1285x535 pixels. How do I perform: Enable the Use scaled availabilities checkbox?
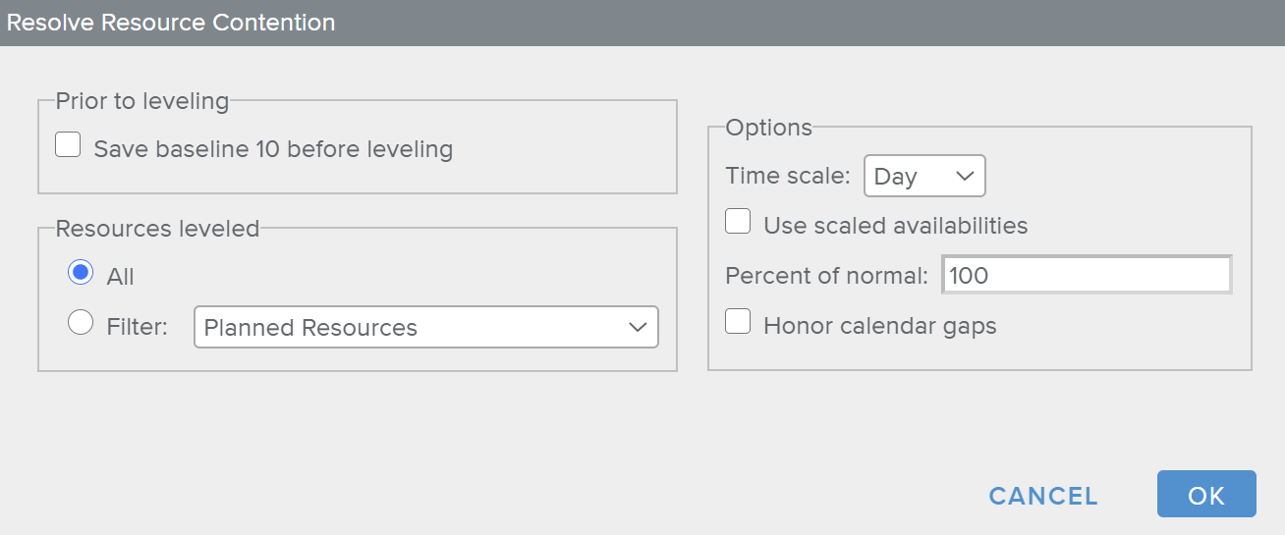[738, 222]
